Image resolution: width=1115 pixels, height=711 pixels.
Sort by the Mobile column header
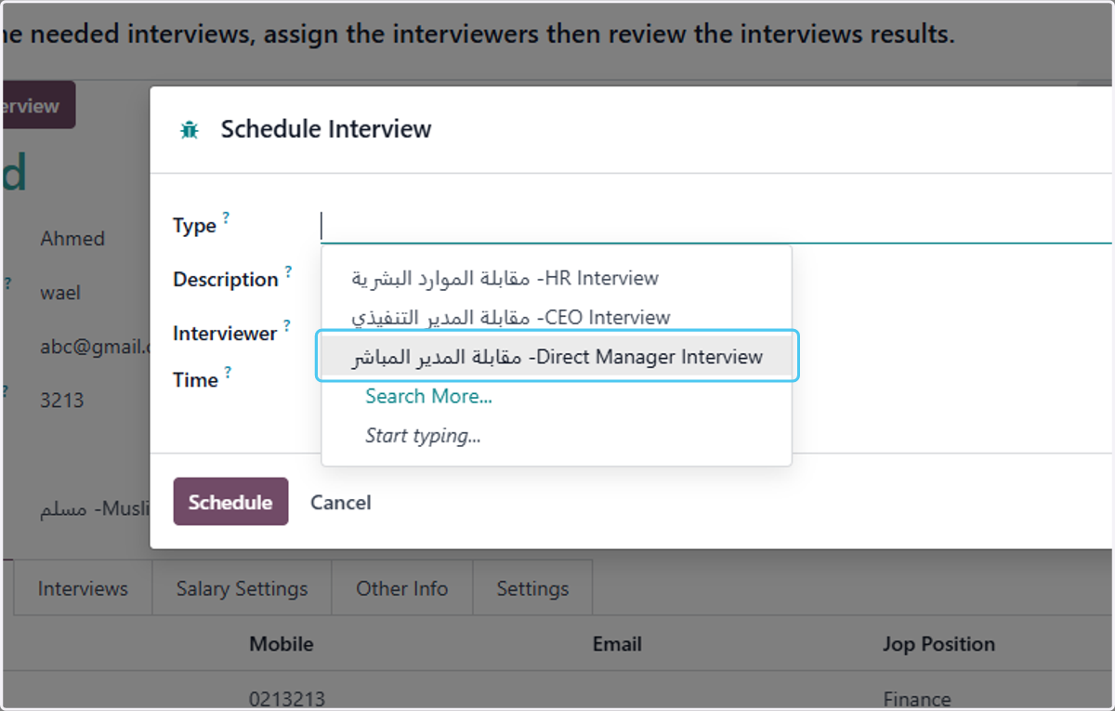pos(282,644)
